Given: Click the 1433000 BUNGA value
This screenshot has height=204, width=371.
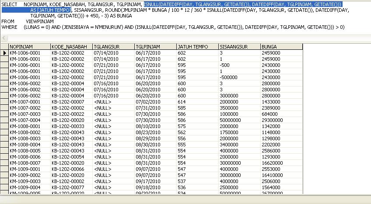Looking at the screenshot, I should pos(282,102).
